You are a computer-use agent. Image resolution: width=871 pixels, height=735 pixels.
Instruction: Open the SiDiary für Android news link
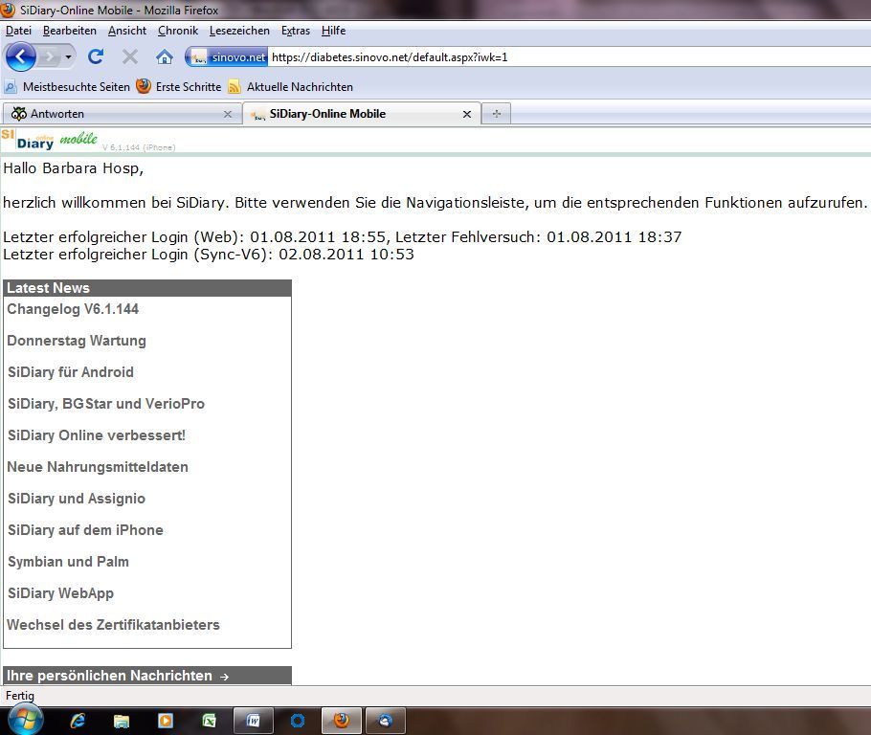71,372
